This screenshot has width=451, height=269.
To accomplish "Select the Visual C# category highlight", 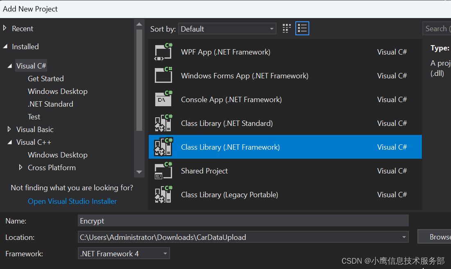I will pos(31,65).
